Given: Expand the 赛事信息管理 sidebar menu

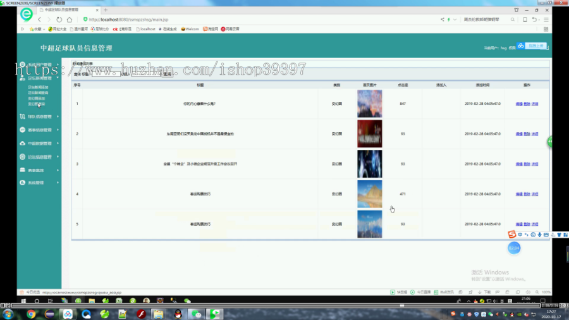Looking at the screenshot, I should click(39, 130).
